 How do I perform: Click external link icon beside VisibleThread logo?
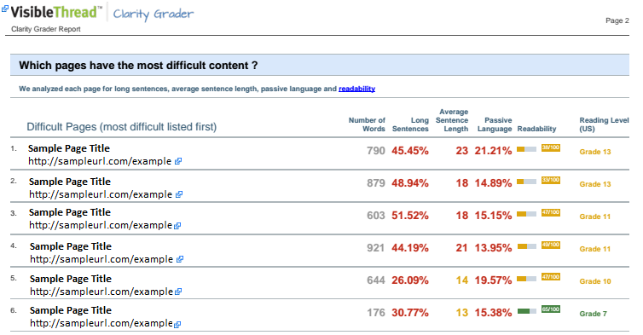5,9
